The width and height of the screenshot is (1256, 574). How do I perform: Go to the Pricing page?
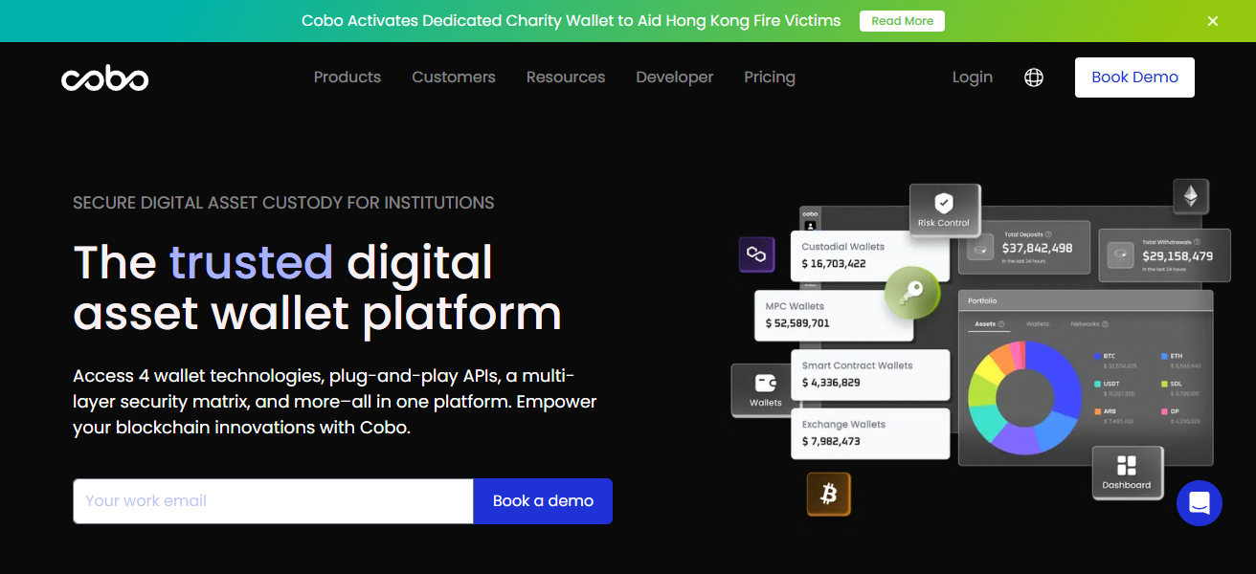click(770, 77)
